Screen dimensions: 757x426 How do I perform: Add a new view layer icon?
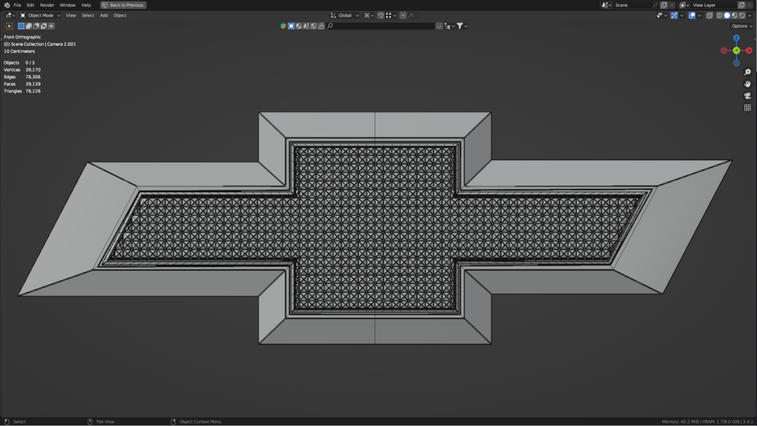[x=741, y=5]
